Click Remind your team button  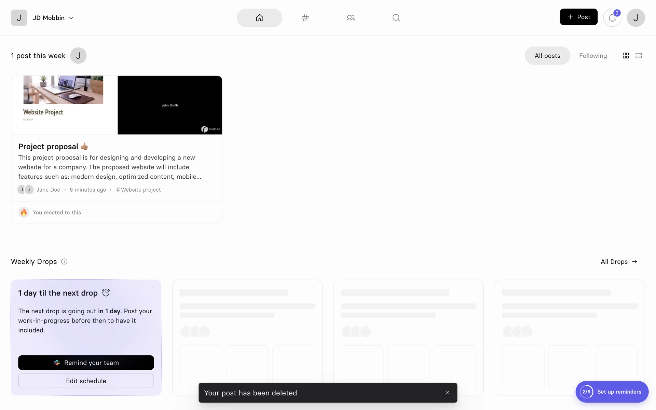(x=86, y=363)
